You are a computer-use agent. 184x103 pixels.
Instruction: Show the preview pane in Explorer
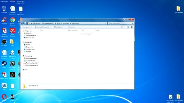128,27
